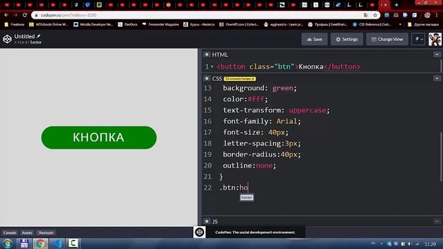
Task: Open the Windows Start menu
Action: click(x=8, y=243)
